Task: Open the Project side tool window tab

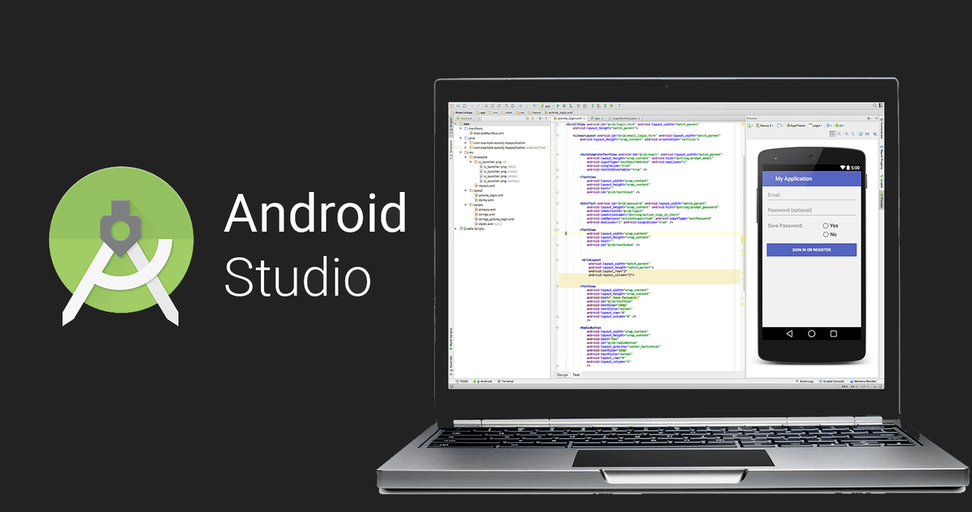Action: point(450,125)
